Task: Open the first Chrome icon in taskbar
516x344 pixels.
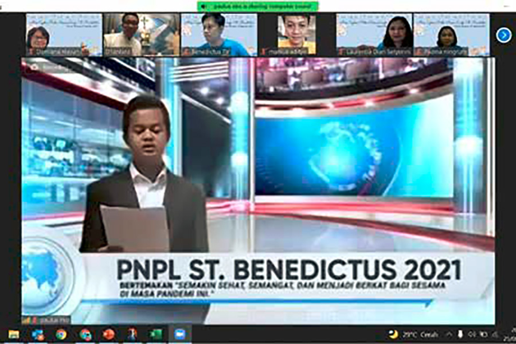Action: (x=61, y=334)
